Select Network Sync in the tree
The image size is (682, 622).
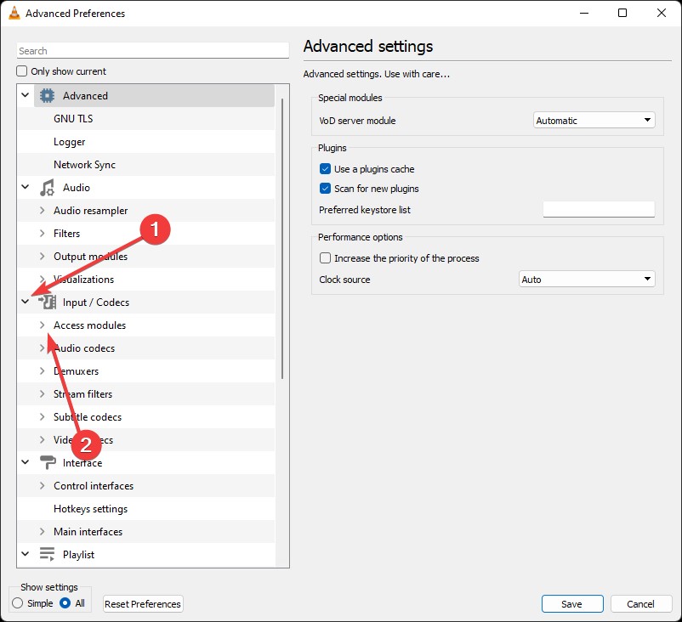84,165
